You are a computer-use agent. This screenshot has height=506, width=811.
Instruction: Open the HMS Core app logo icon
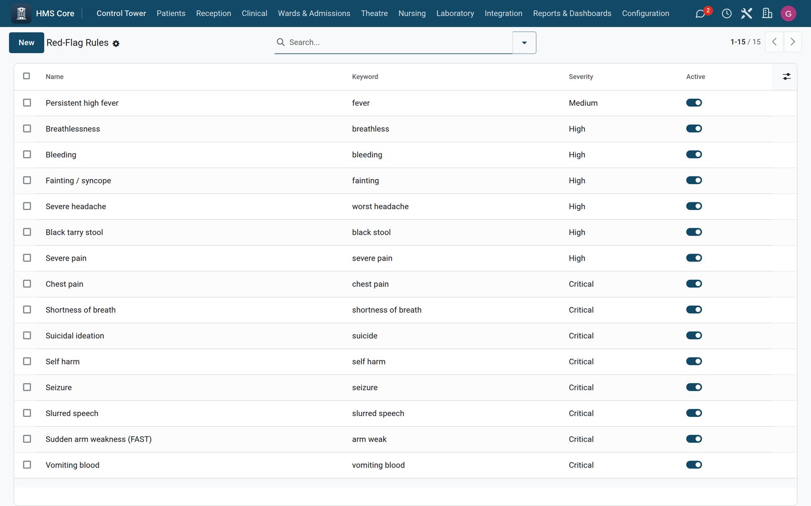pos(21,14)
